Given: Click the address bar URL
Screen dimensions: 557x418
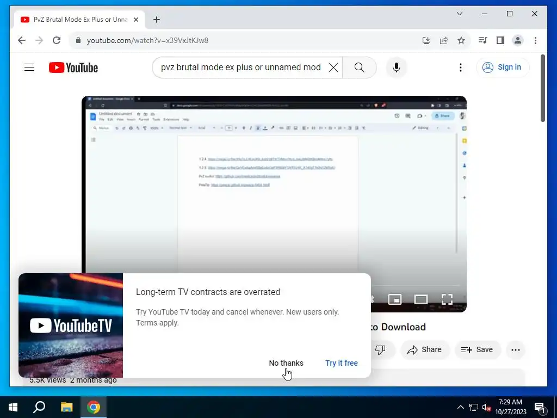Looking at the screenshot, I should [x=147, y=40].
